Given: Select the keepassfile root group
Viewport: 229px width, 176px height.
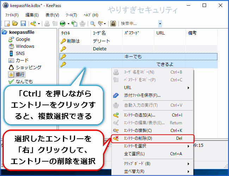Looking at the screenshot, I should [x=22, y=32].
